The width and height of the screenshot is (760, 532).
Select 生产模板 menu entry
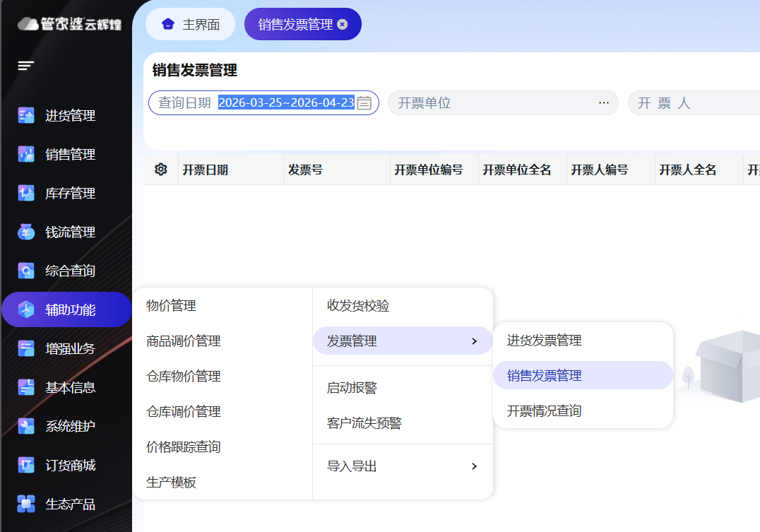click(x=171, y=483)
